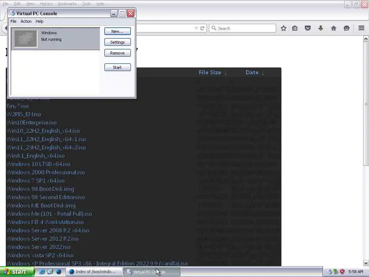Image resolution: width=369 pixels, height=277 pixels.
Task: Select the Windows virtual machine thumbnail
Action: click(26, 39)
